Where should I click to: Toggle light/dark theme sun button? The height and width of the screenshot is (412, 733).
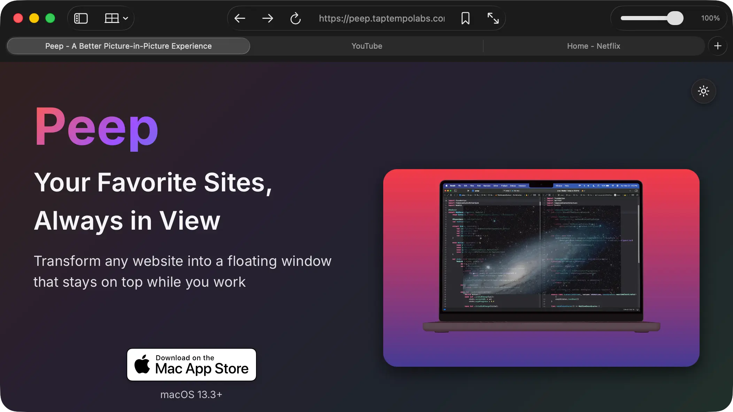703,91
